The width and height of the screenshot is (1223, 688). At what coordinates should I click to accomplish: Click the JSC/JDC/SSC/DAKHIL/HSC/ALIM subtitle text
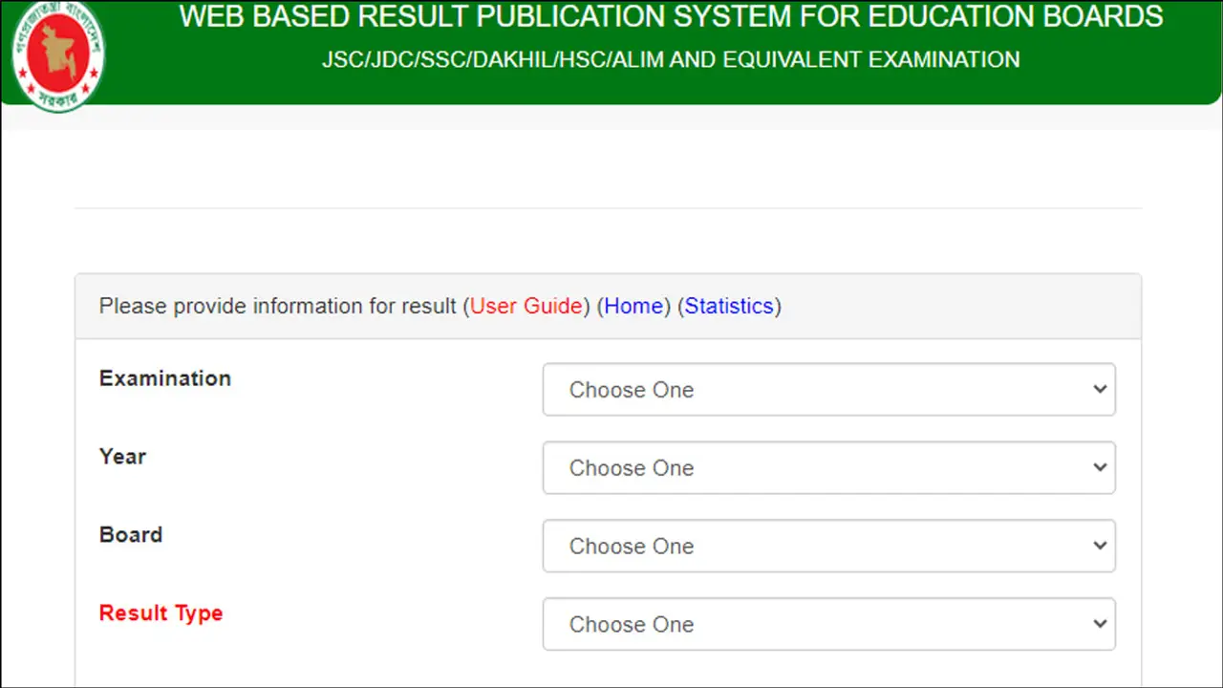click(x=671, y=59)
